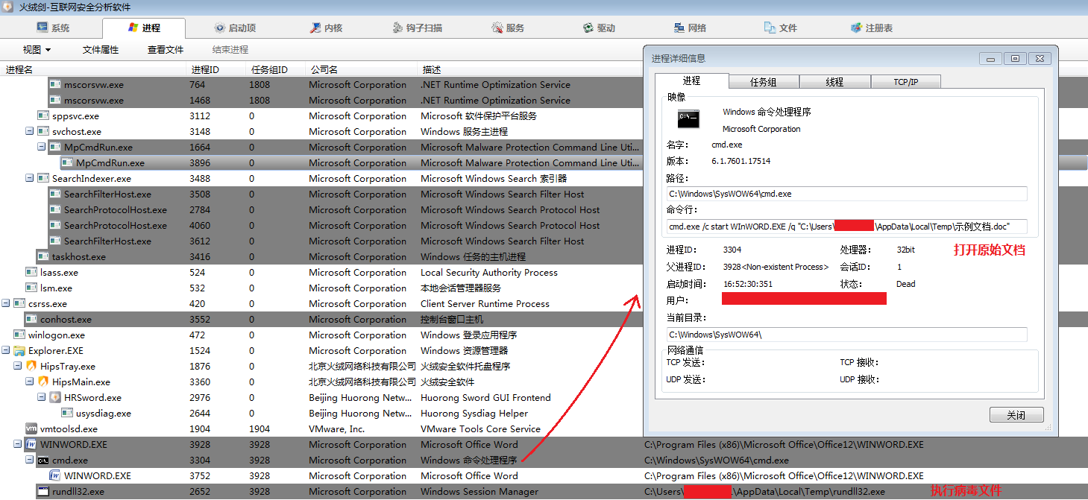This screenshot has height=500, width=1088.
Task: Click the cmd.exe image icon in details dialog
Action: pos(688,119)
